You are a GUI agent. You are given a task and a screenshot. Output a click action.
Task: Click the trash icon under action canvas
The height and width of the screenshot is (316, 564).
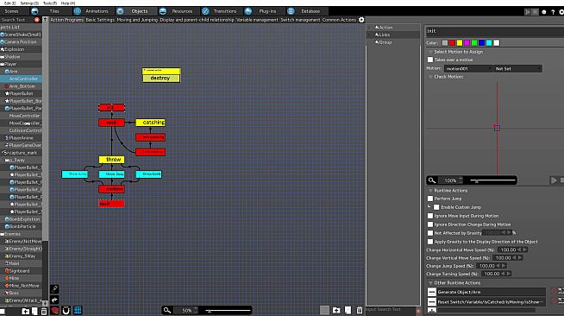pyautogui.click(x=360, y=310)
